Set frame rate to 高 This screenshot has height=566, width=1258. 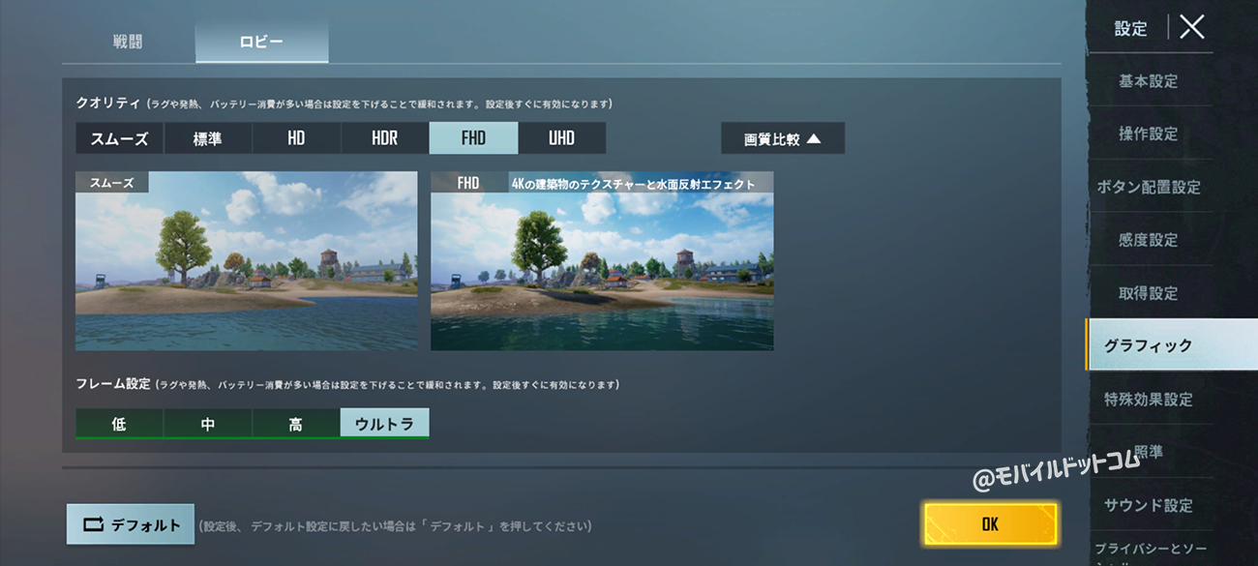point(296,424)
